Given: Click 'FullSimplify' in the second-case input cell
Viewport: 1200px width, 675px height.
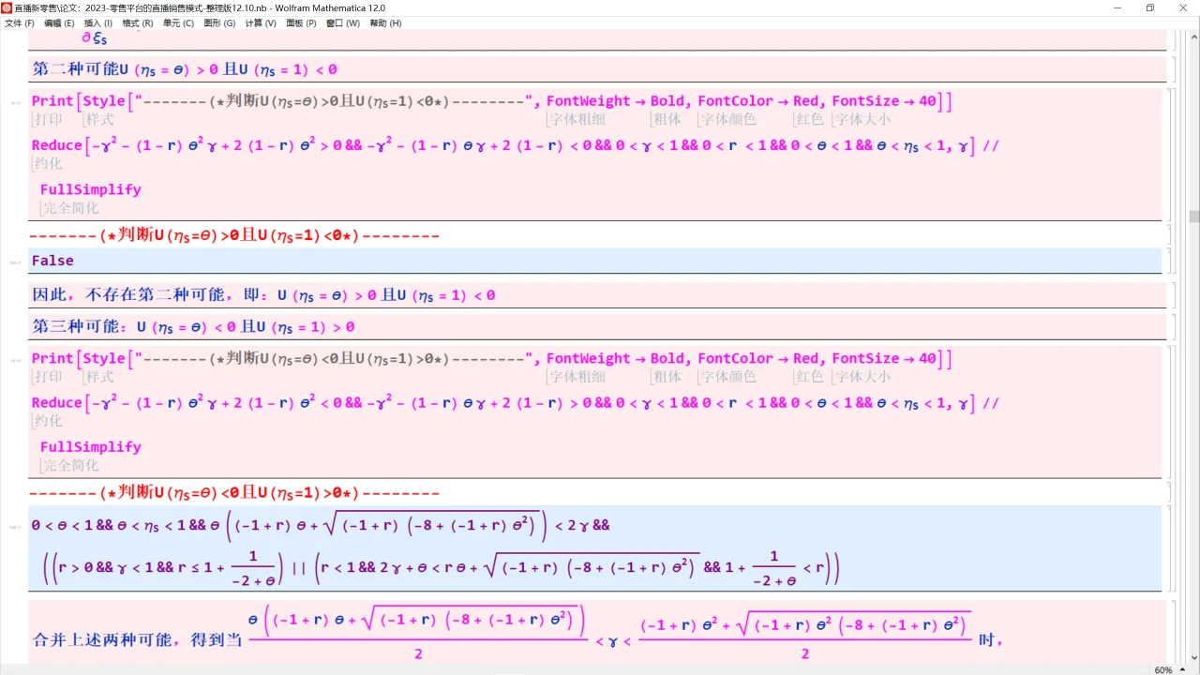Looking at the screenshot, I should point(91,189).
